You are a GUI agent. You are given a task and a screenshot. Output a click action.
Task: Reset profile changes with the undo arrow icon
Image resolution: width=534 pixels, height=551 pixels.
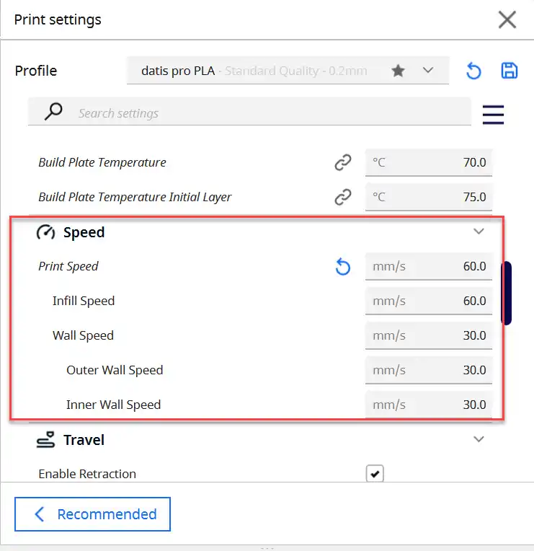click(x=473, y=71)
